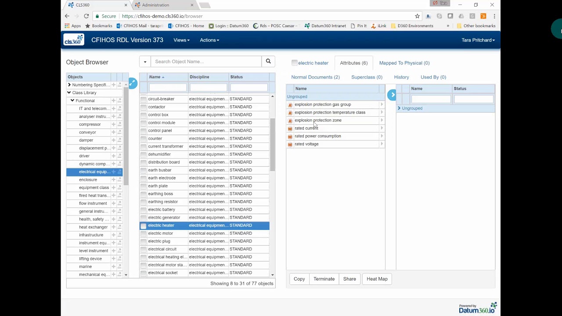Click the object list scroll-down arrow

click(x=272, y=275)
